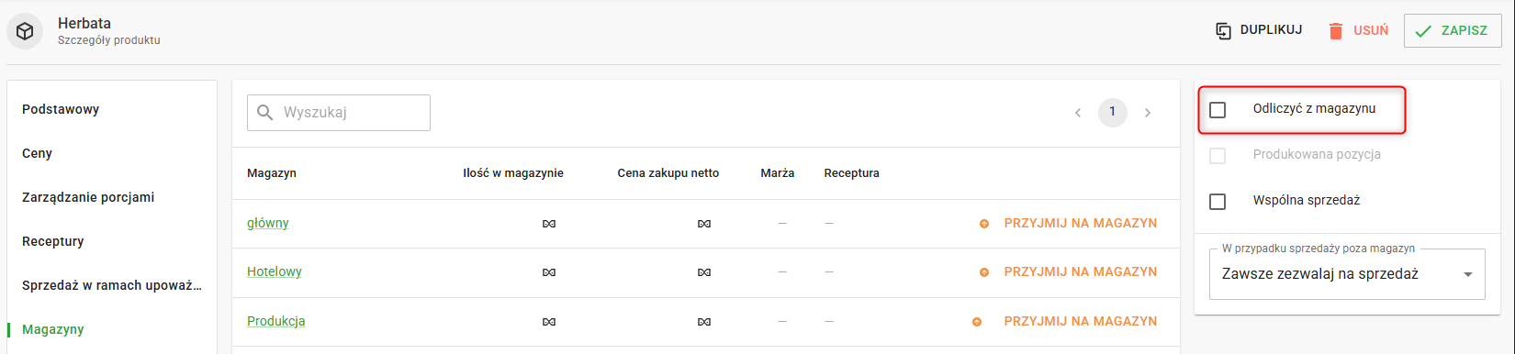
Task: Click the magnifier icon in the search box
Action: pos(265,113)
